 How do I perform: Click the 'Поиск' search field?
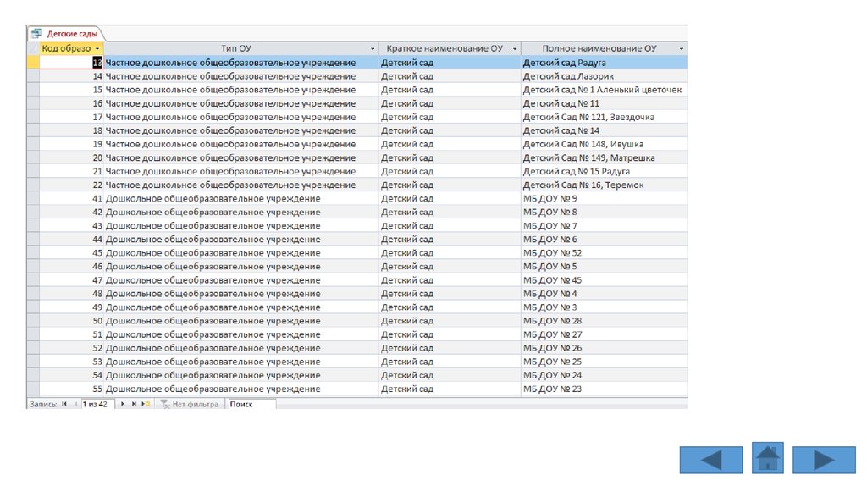pos(251,405)
